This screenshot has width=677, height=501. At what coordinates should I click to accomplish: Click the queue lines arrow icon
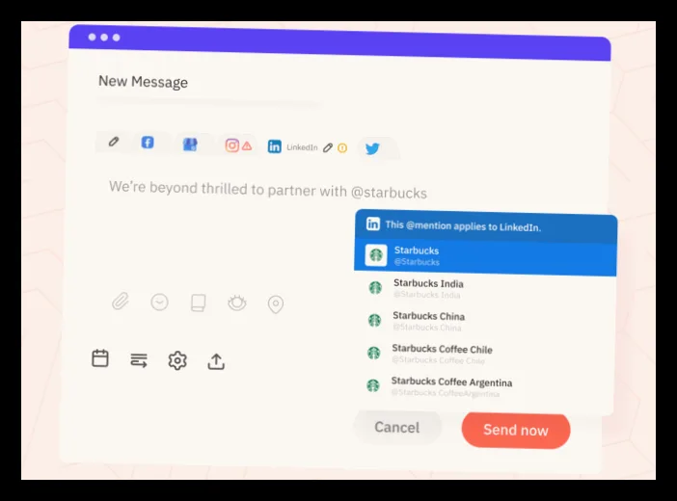coord(139,360)
